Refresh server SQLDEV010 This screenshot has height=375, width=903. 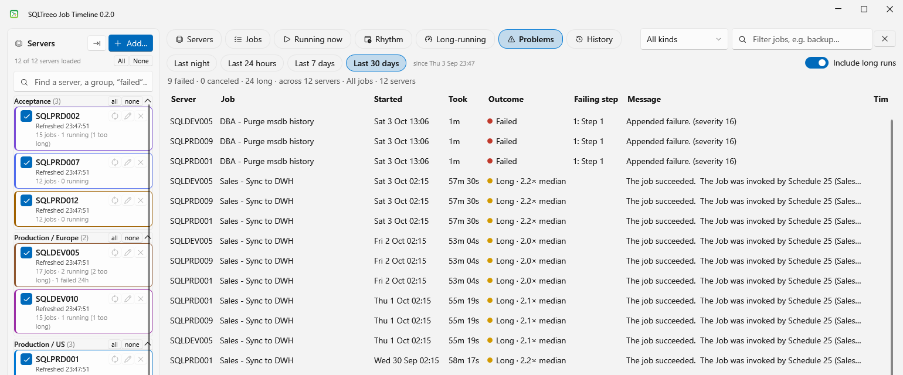click(115, 299)
